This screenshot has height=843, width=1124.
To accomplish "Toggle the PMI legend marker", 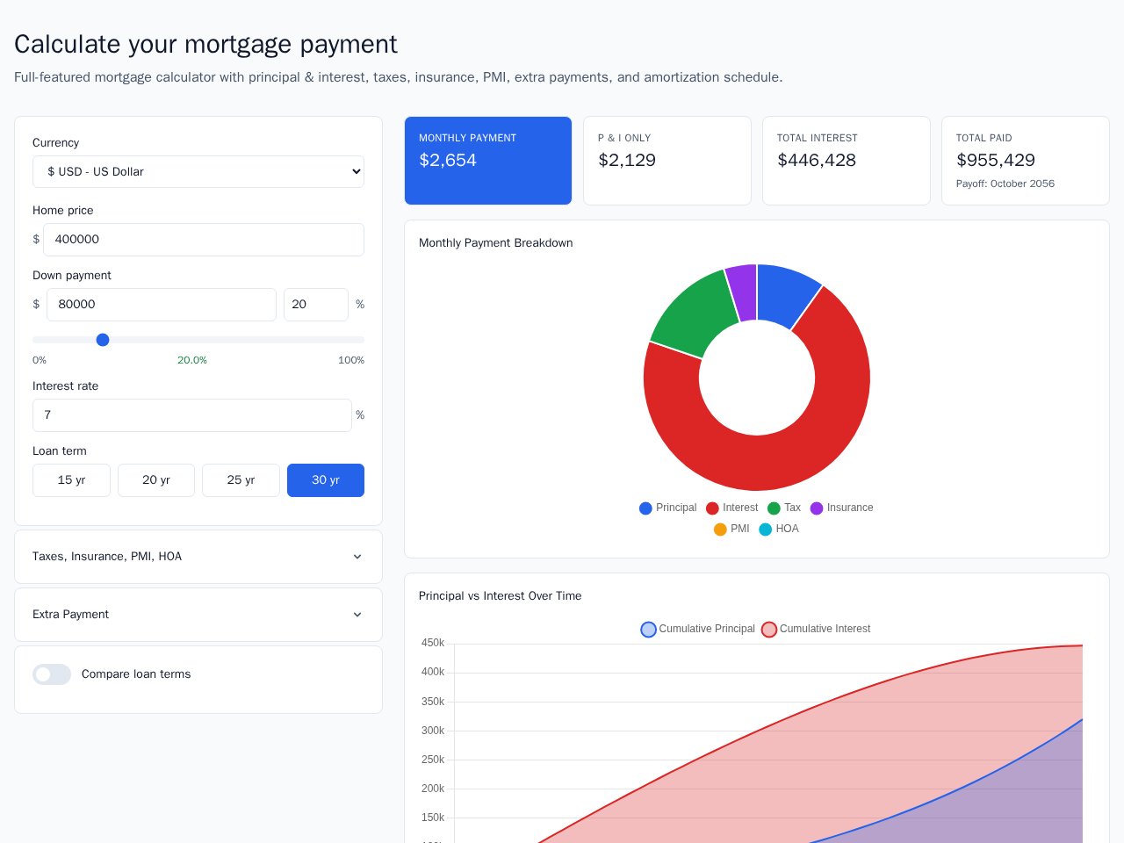I will tap(720, 530).
